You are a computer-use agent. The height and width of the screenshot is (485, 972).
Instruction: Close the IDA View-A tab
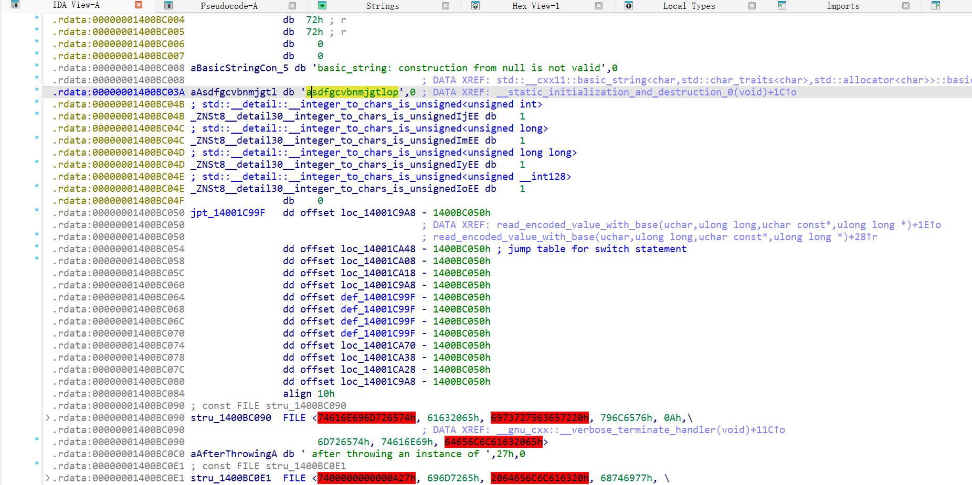point(139,5)
